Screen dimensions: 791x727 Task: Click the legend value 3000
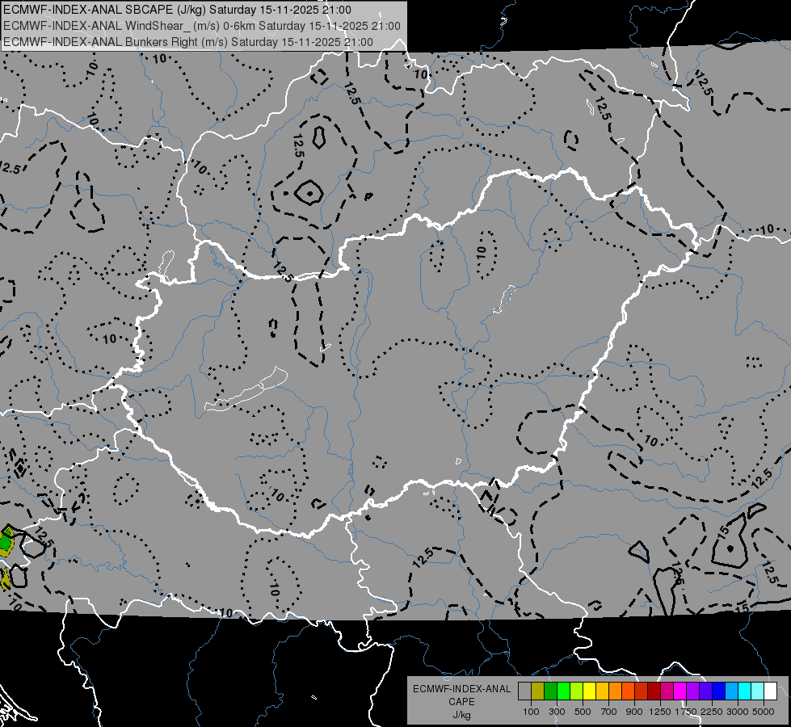[x=738, y=712]
